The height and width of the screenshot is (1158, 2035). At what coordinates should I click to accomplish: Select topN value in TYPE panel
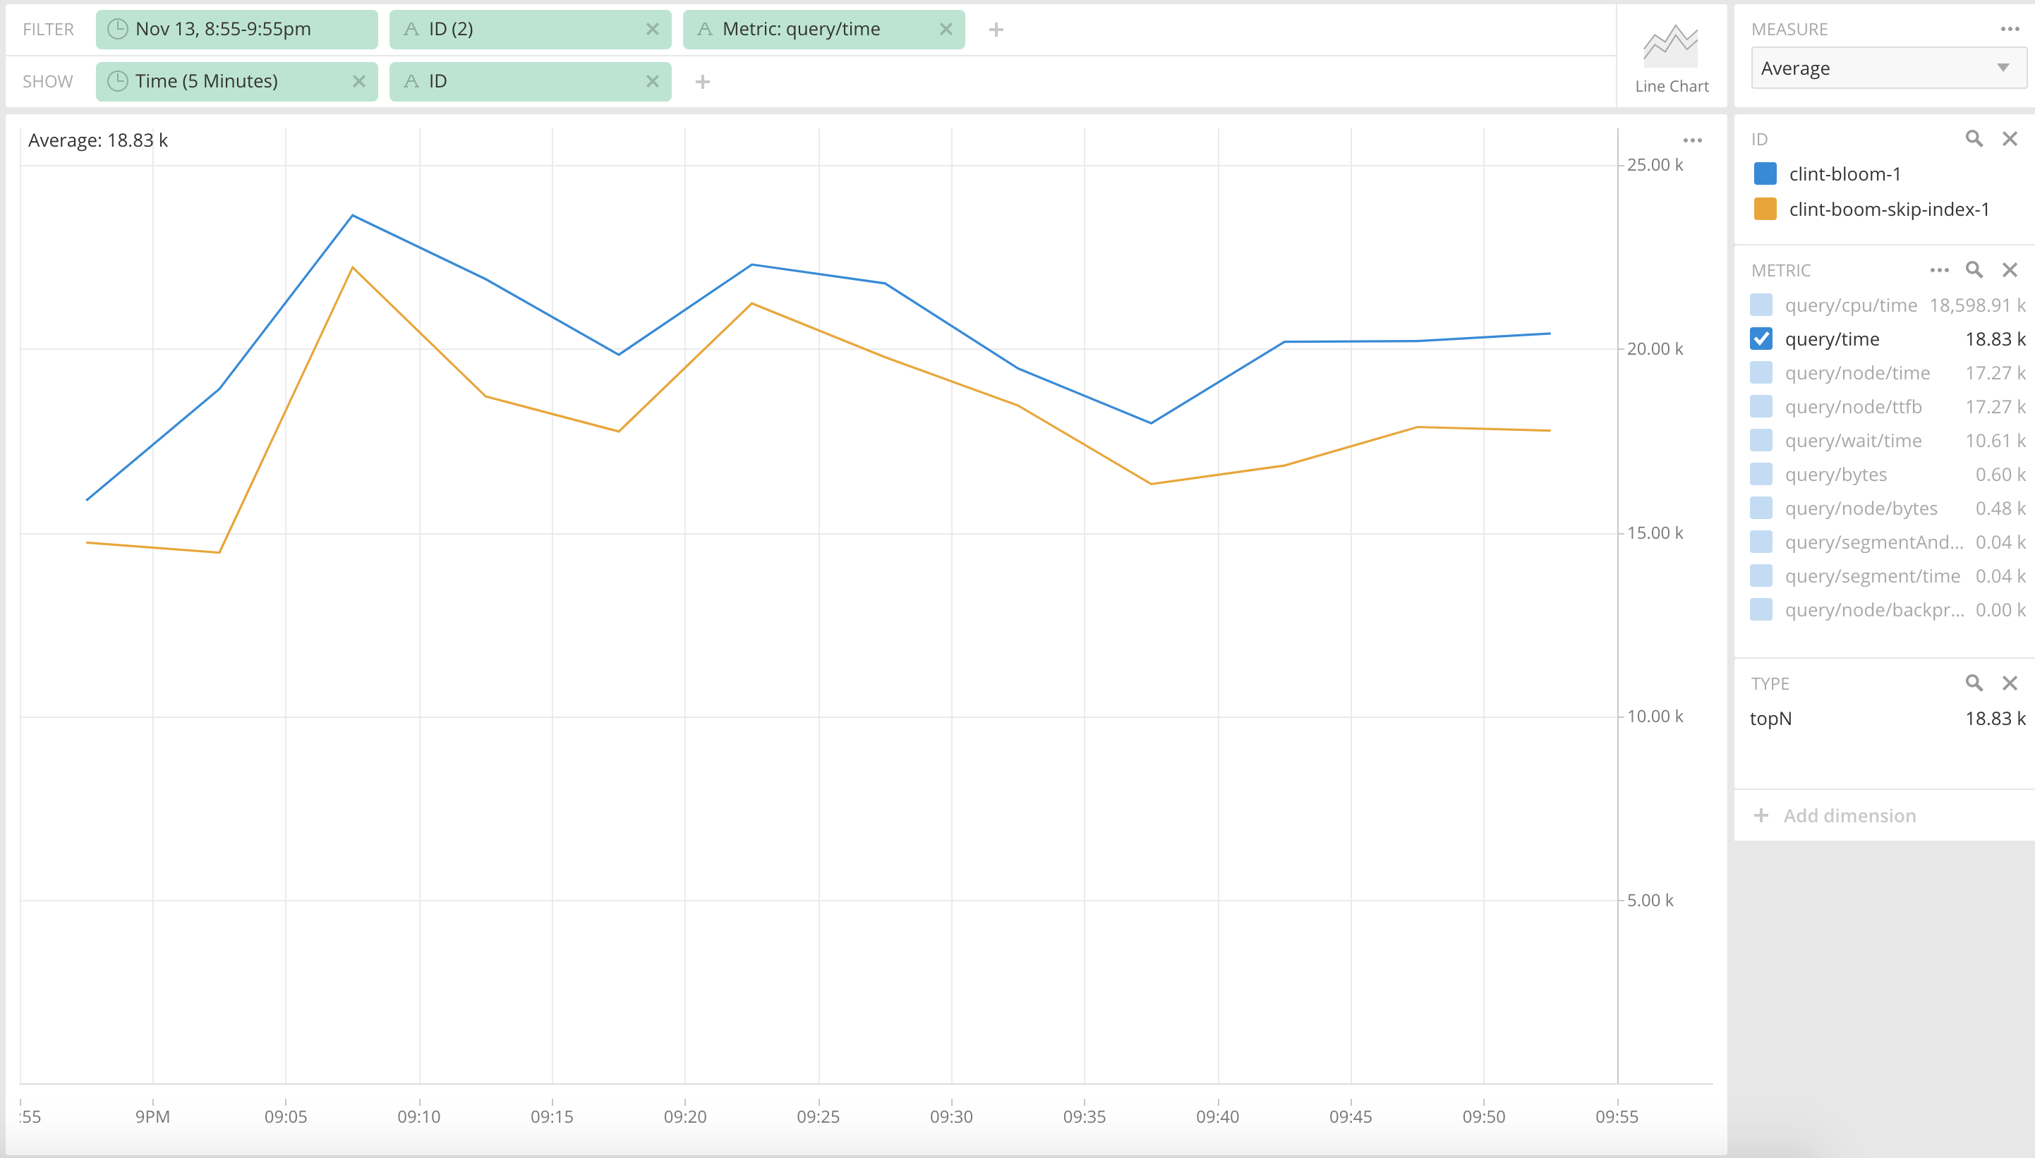(x=1771, y=718)
